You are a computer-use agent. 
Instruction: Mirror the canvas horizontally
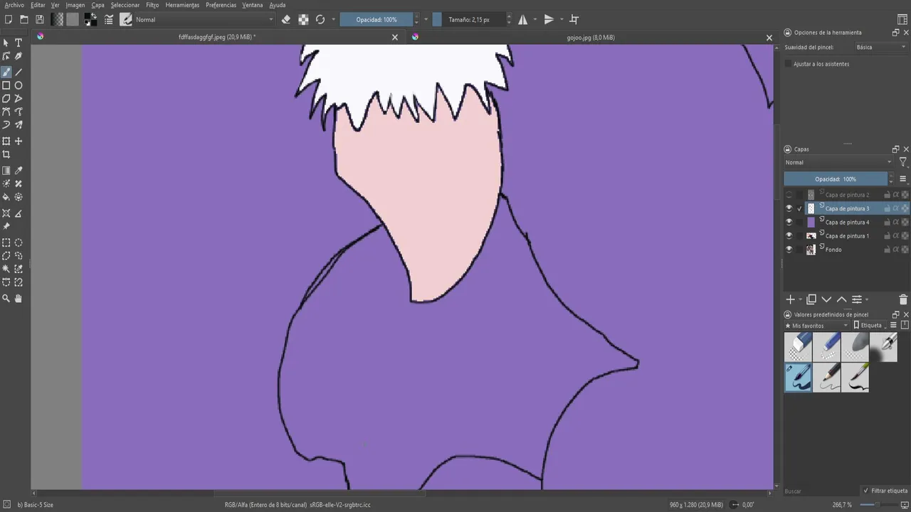coord(523,20)
